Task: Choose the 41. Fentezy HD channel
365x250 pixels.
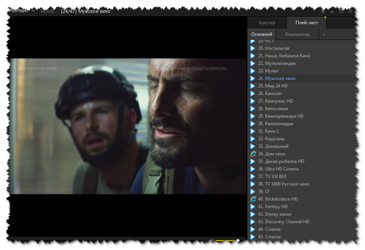Action: pyautogui.click(x=302, y=207)
